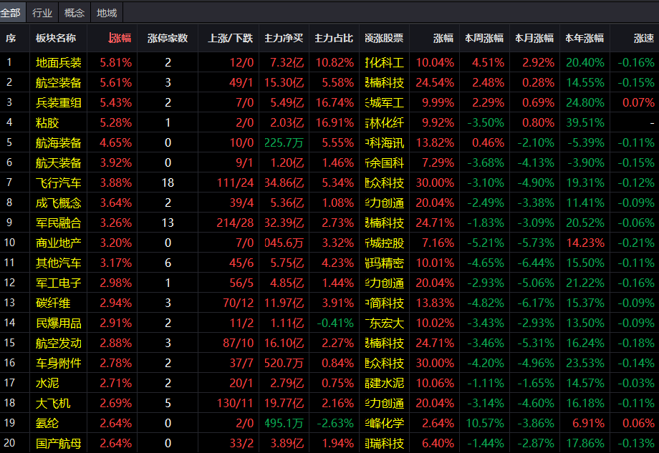Click the 34.86亿 net buy value
The width and height of the screenshot is (659, 453).
coord(284,183)
